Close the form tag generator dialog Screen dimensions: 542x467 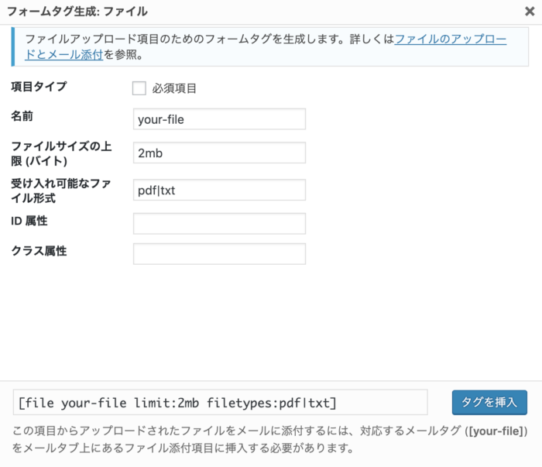coord(528,12)
